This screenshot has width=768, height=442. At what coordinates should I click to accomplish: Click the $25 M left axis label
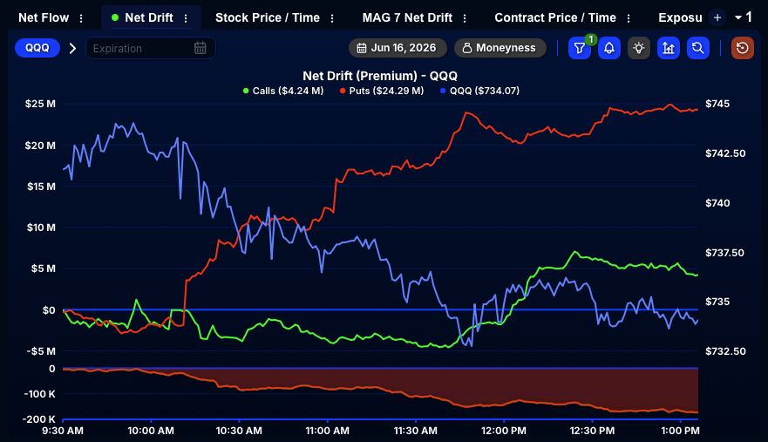click(40, 104)
